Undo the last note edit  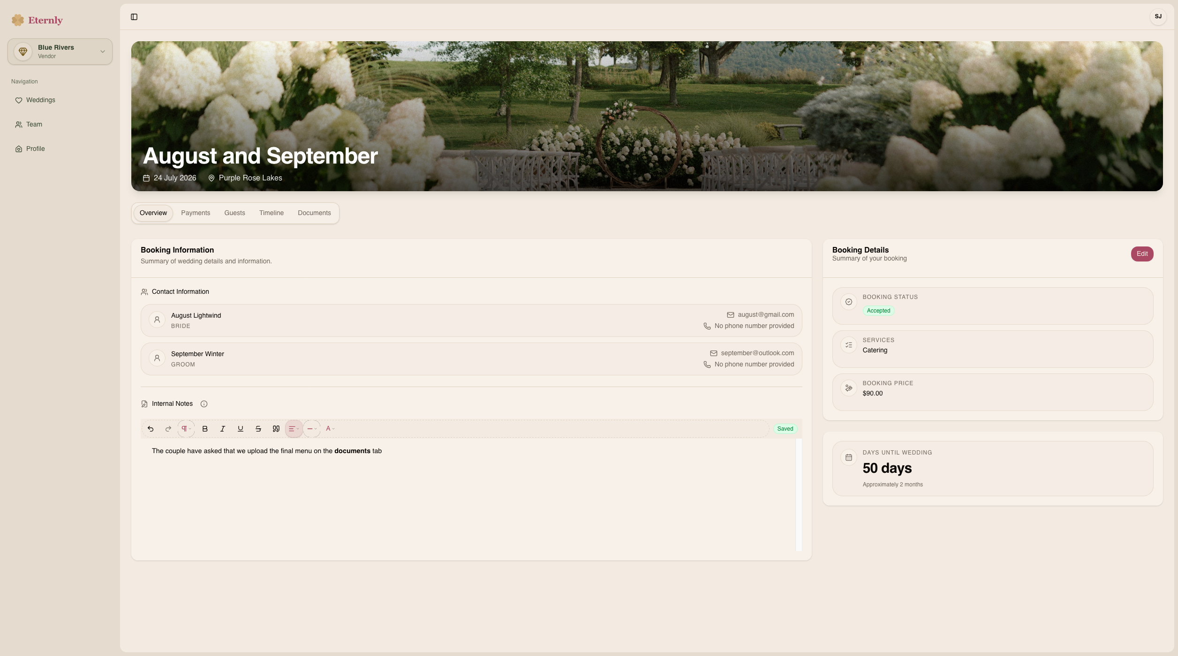click(x=151, y=429)
